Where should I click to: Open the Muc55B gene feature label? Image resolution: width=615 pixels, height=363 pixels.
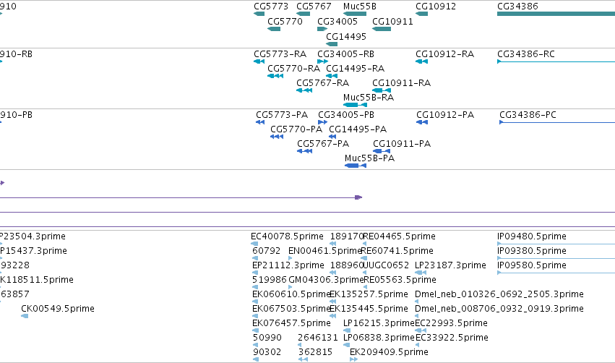[359, 7]
